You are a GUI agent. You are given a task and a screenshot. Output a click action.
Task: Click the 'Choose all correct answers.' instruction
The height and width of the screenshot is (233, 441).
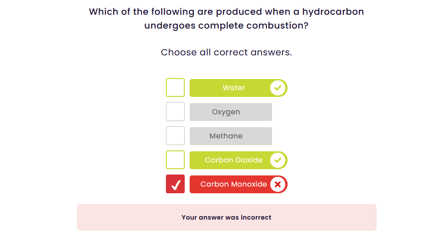pyautogui.click(x=226, y=52)
